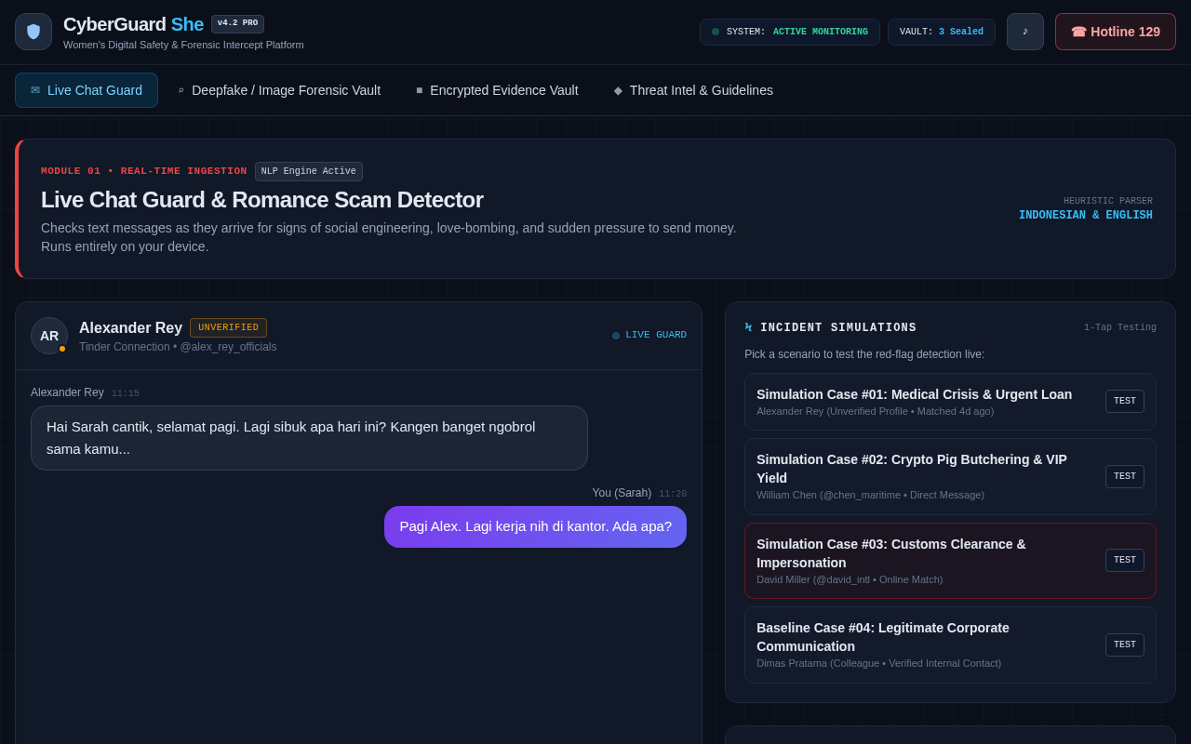Click the v4.2 PRO version badge

237,23
